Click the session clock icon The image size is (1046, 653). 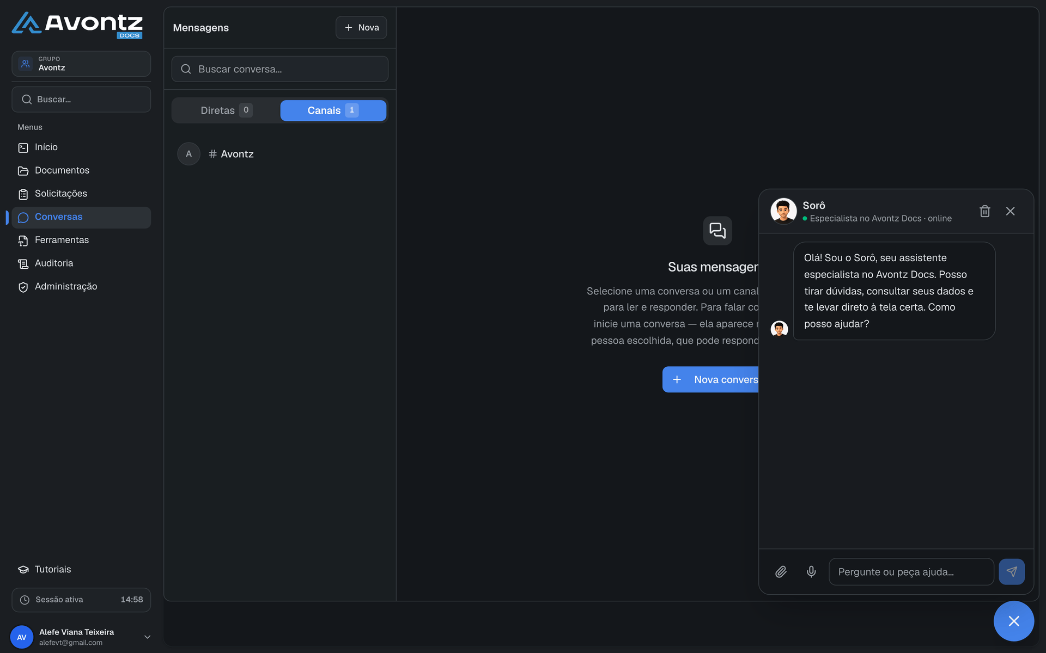coord(25,600)
